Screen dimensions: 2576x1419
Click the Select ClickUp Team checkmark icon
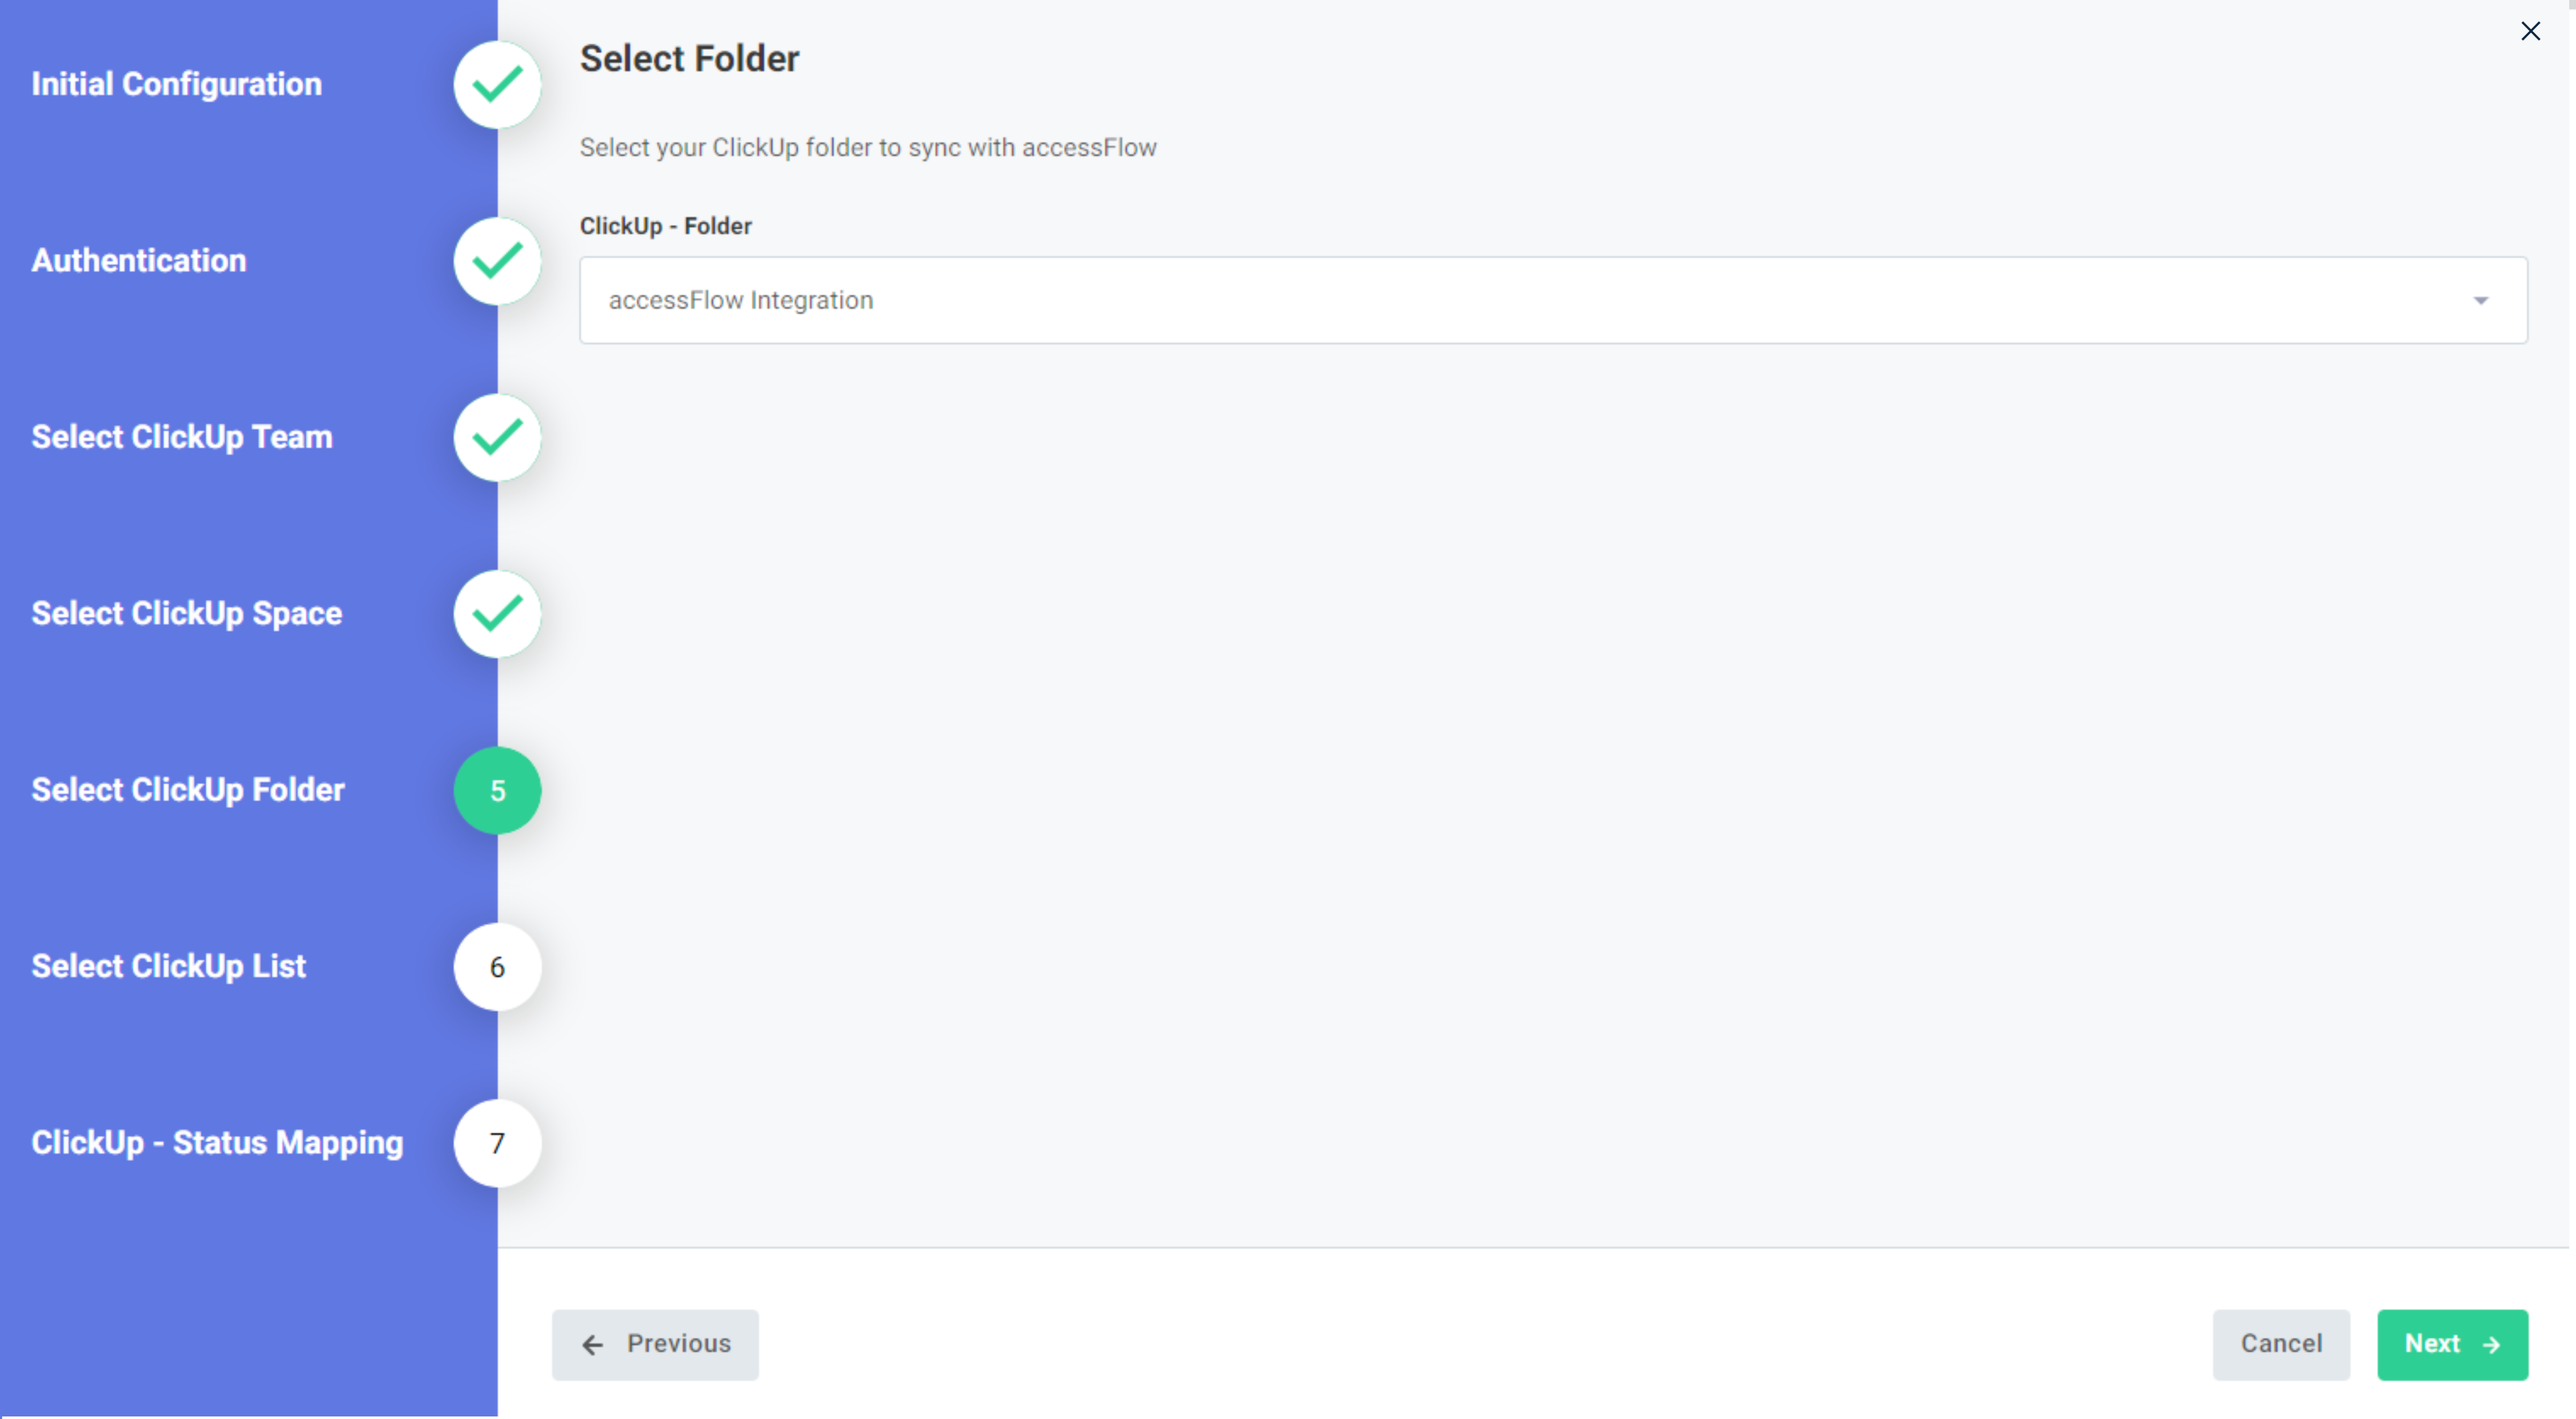(497, 437)
